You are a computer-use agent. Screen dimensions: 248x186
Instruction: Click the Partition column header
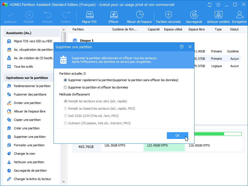78,29
